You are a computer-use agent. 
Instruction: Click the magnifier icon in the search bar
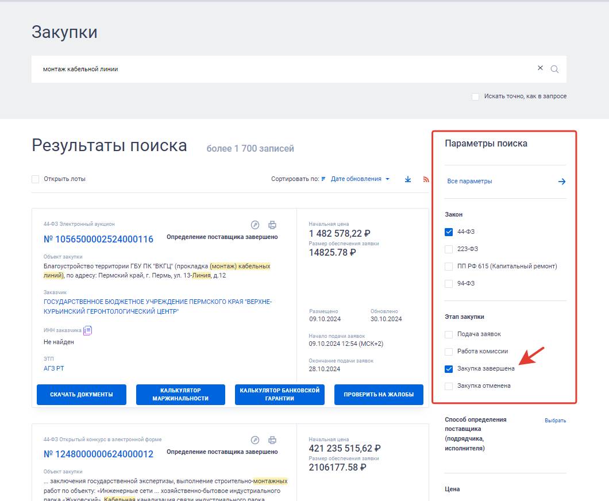[554, 68]
